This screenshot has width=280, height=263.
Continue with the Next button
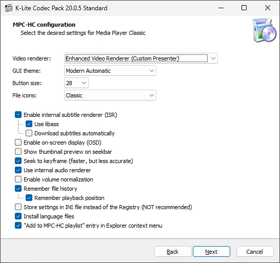tap(211, 252)
